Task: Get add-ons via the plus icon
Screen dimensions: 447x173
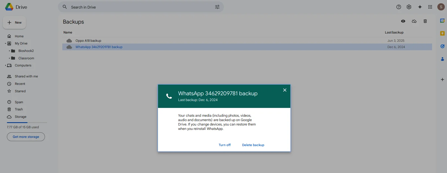Action: 442,80
